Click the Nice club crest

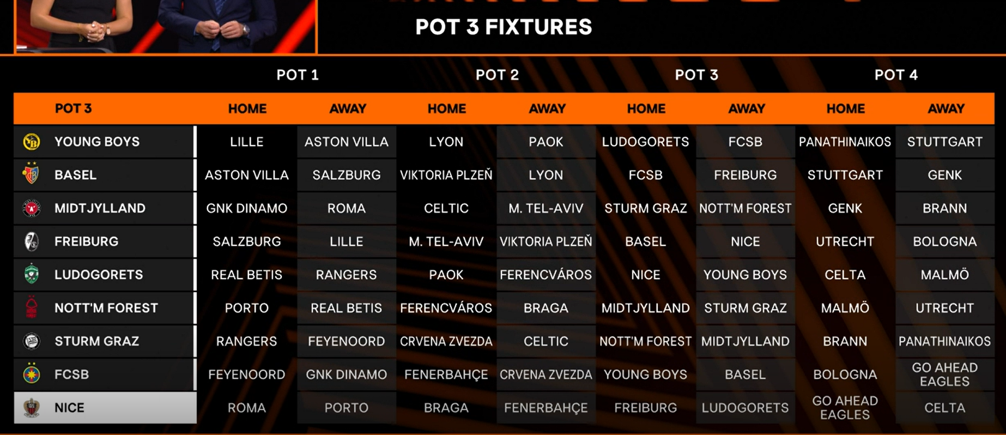coord(32,408)
